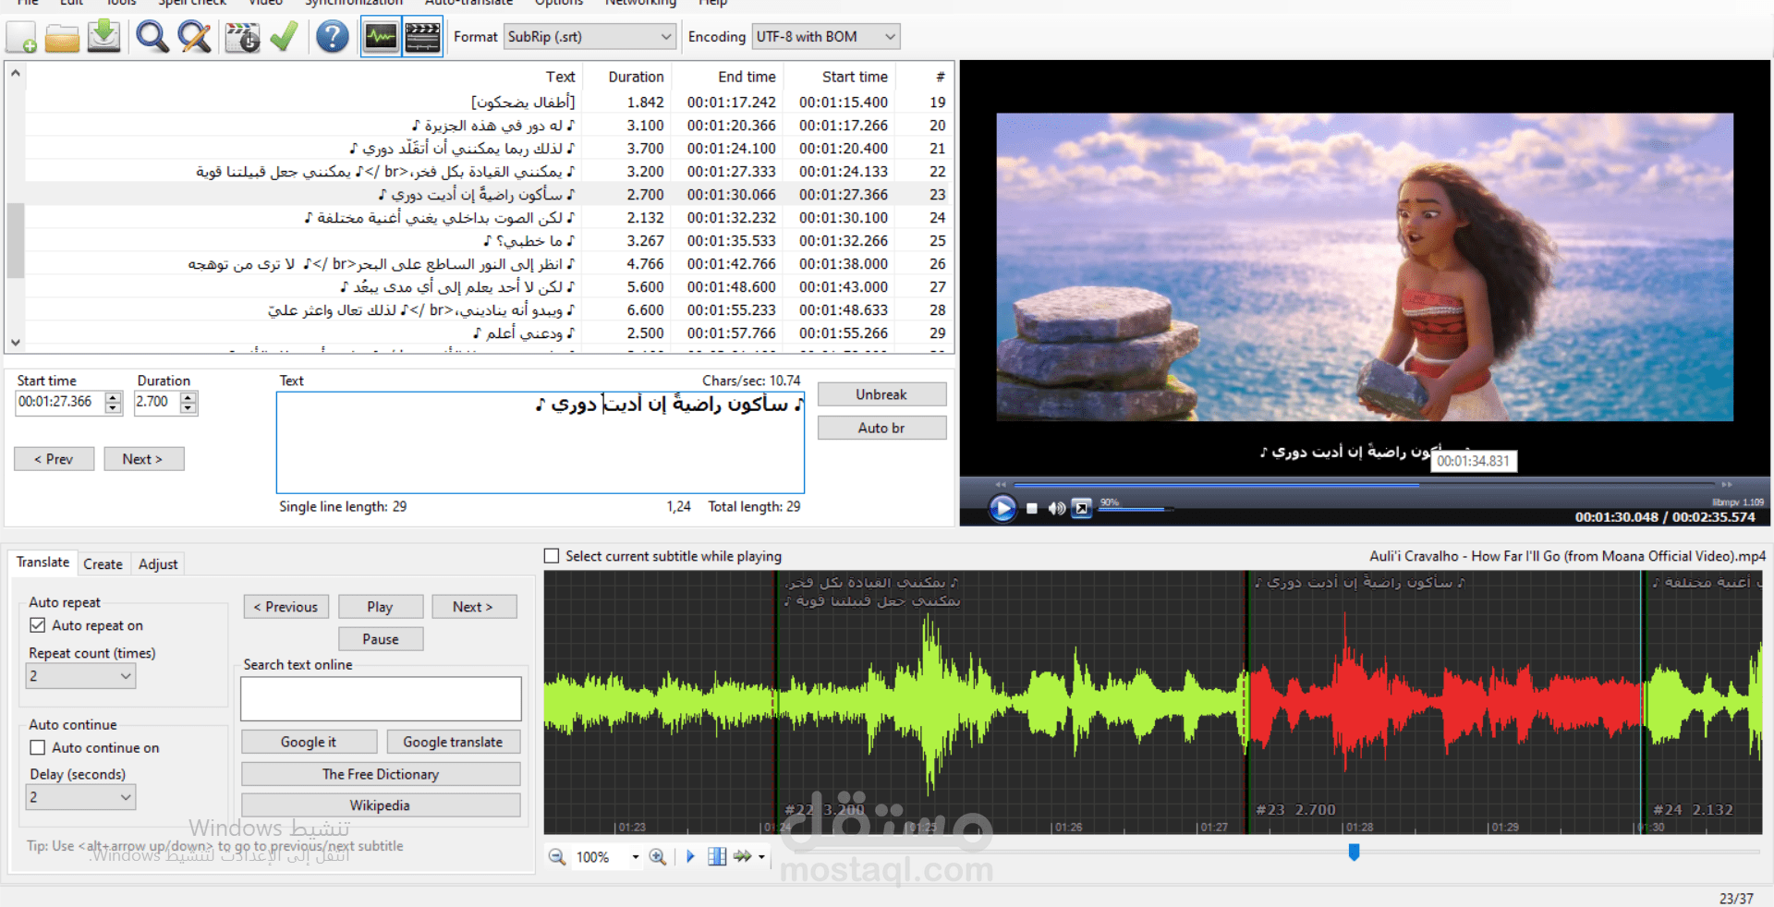Viewport: 1774px width, 907px height.
Task: Open the waveform zoom 100% dropdown
Action: (635, 857)
